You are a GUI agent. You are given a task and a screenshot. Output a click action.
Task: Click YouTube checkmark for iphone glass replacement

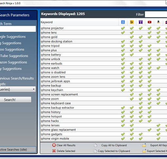[149, 130]
